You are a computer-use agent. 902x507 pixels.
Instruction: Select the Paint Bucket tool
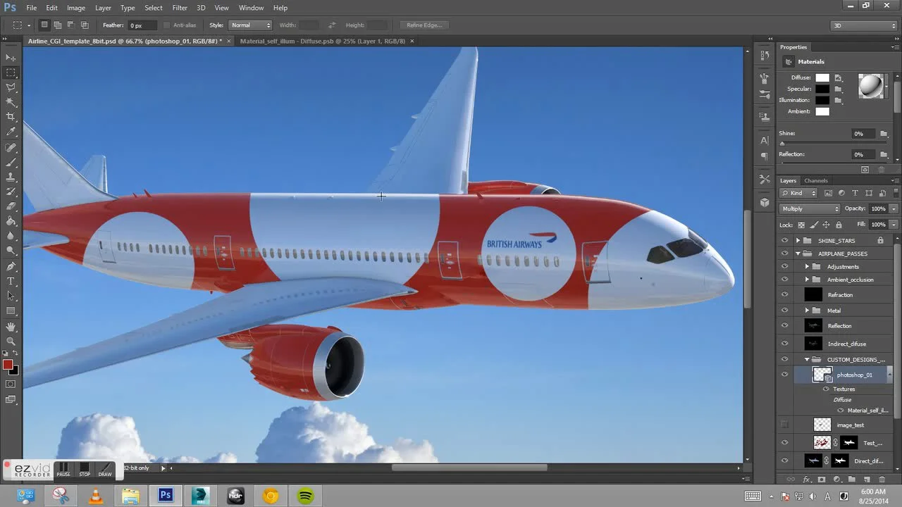point(11,221)
